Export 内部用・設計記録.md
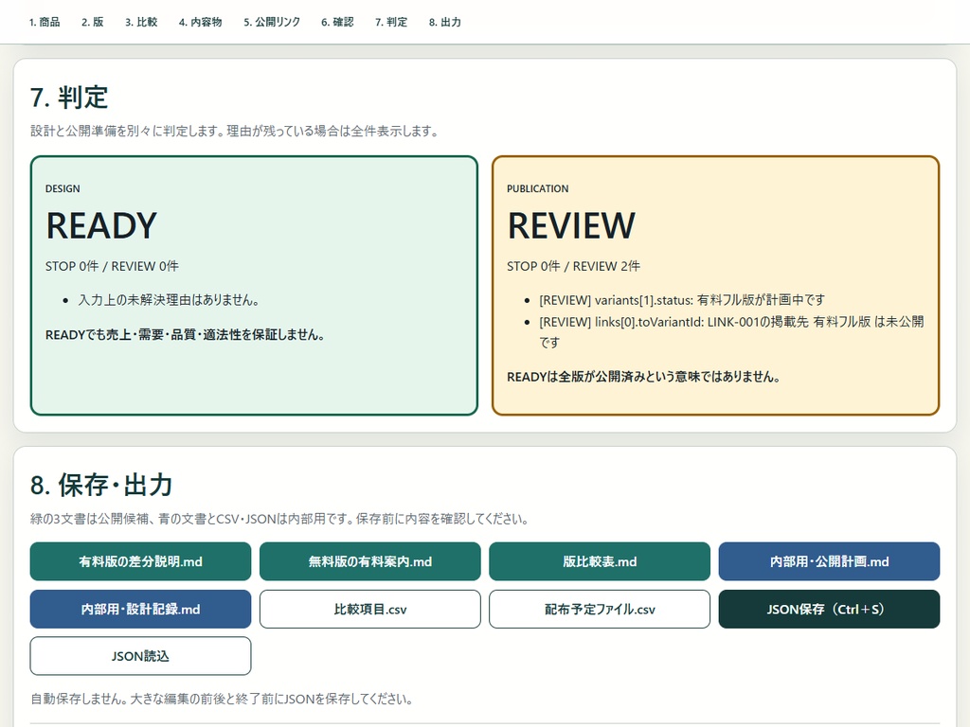Screen dimensions: 970x727 pyautogui.click(x=140, y=609)
